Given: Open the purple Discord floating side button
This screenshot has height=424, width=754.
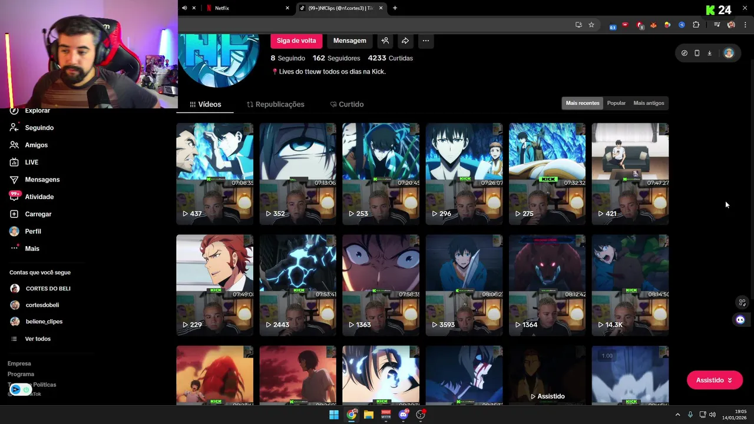Looking at the screenshot, I should (740, 320).
